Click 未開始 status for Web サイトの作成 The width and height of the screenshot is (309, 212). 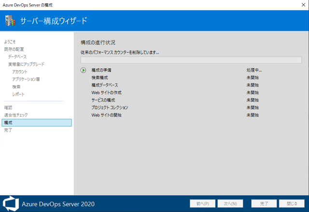tap(253, 93)
